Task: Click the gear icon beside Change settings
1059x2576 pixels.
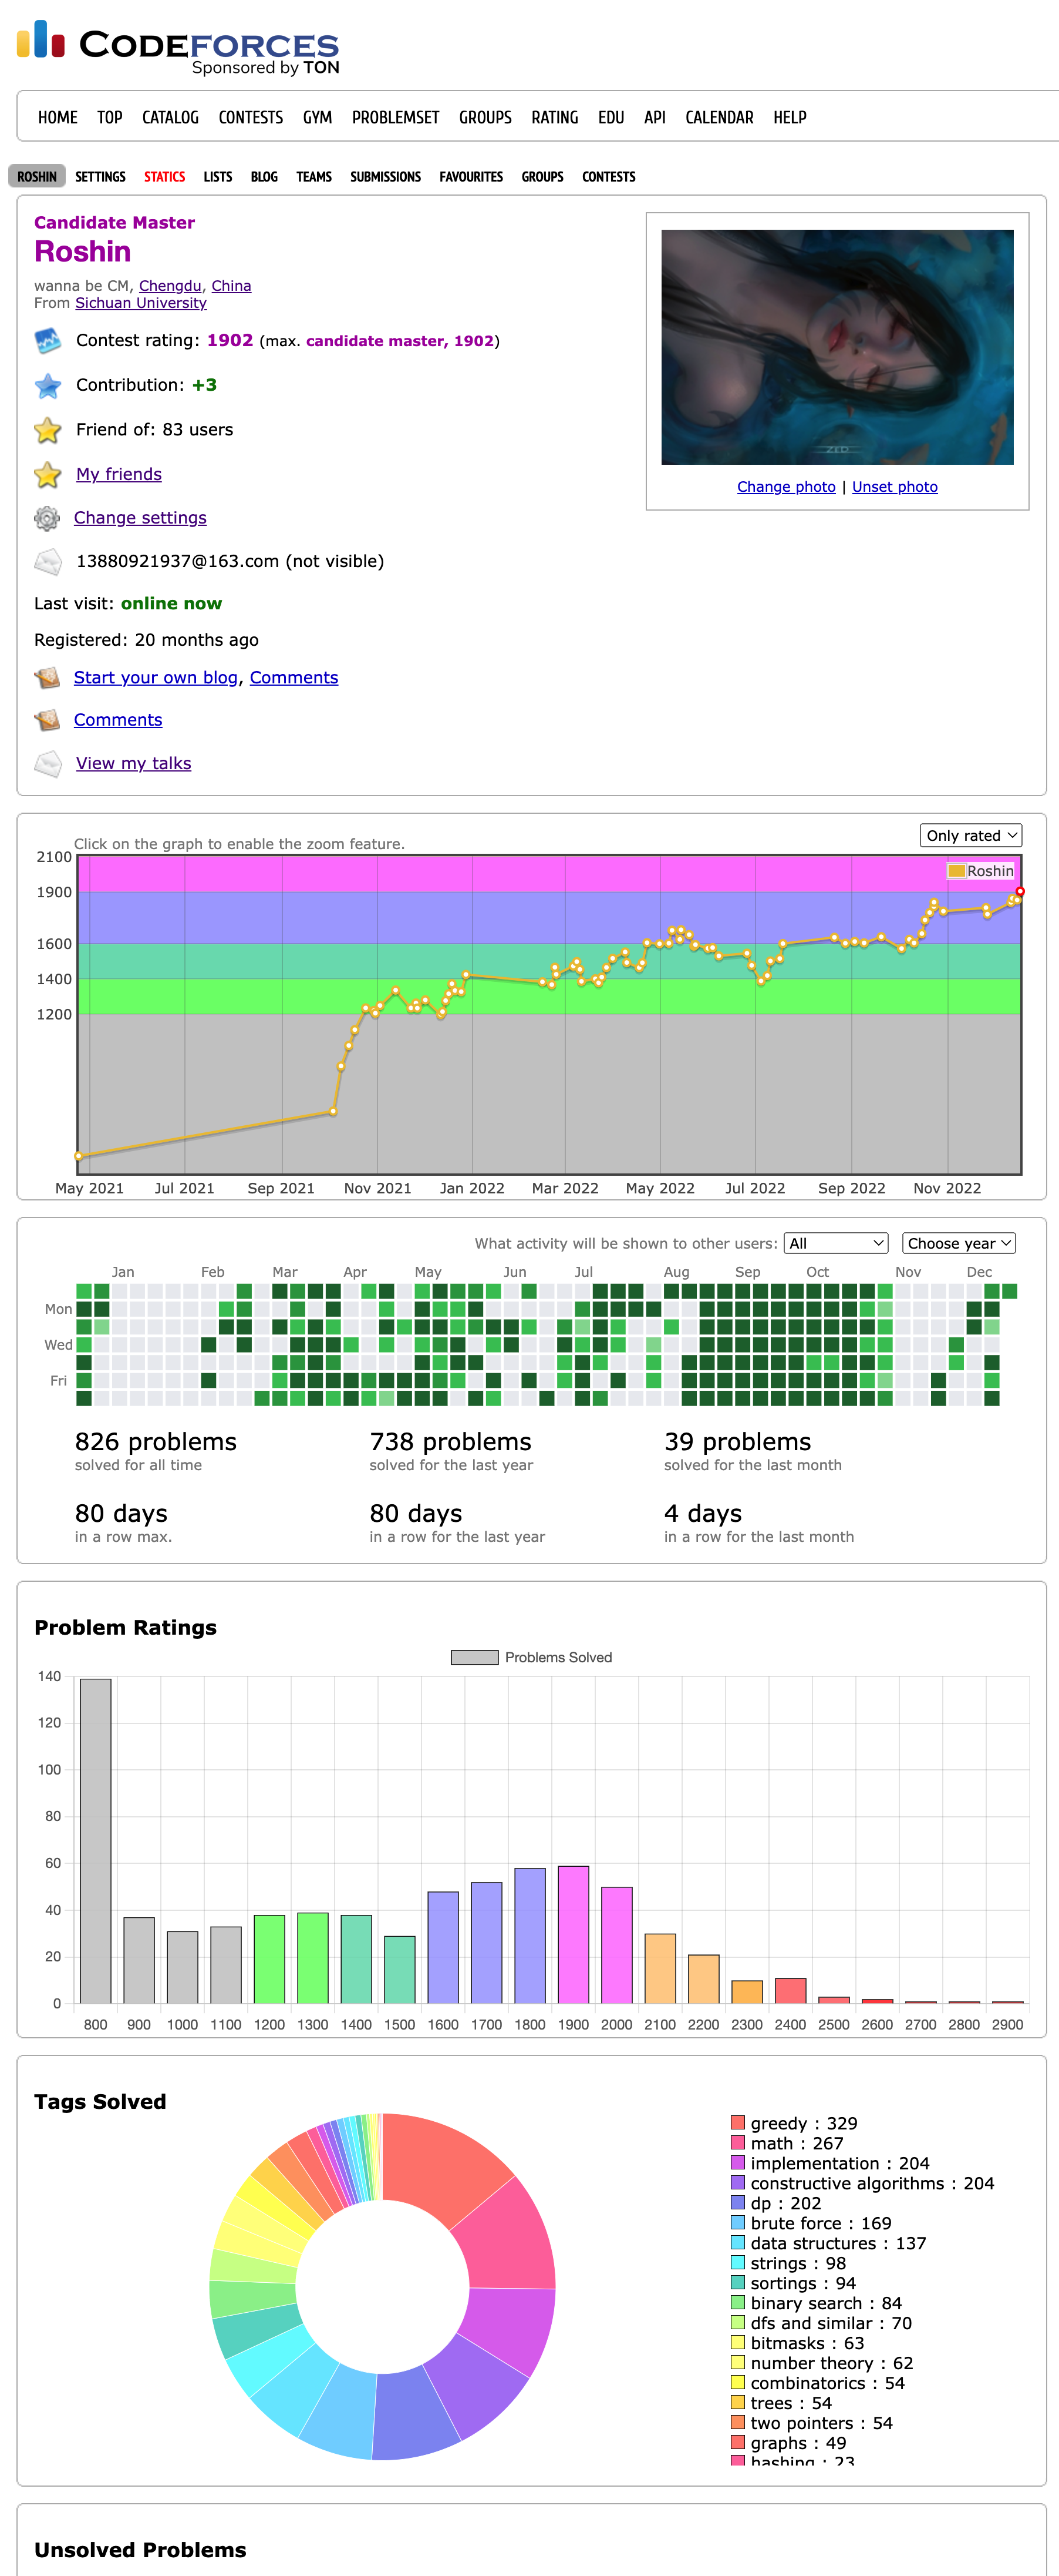Action: (x=47, y=518)
